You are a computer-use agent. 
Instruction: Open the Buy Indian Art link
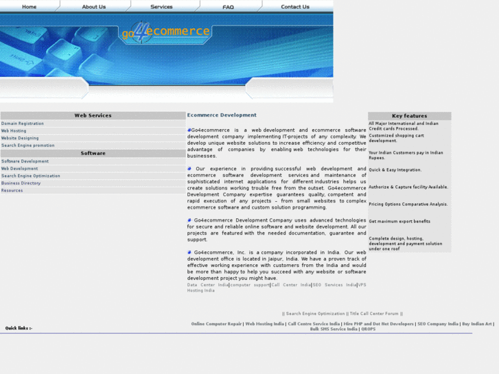(x=477, y=324)
